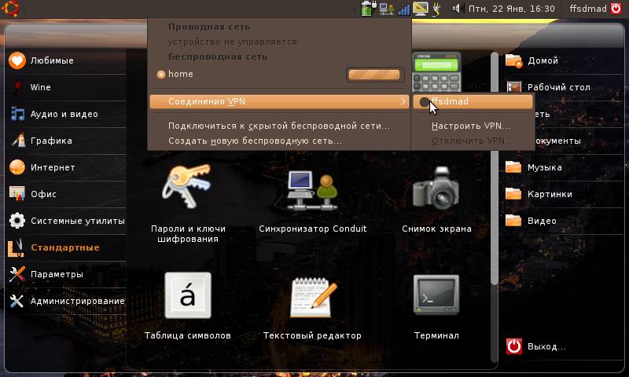Click the home network signal strength bar

click(x=374, y=75)
